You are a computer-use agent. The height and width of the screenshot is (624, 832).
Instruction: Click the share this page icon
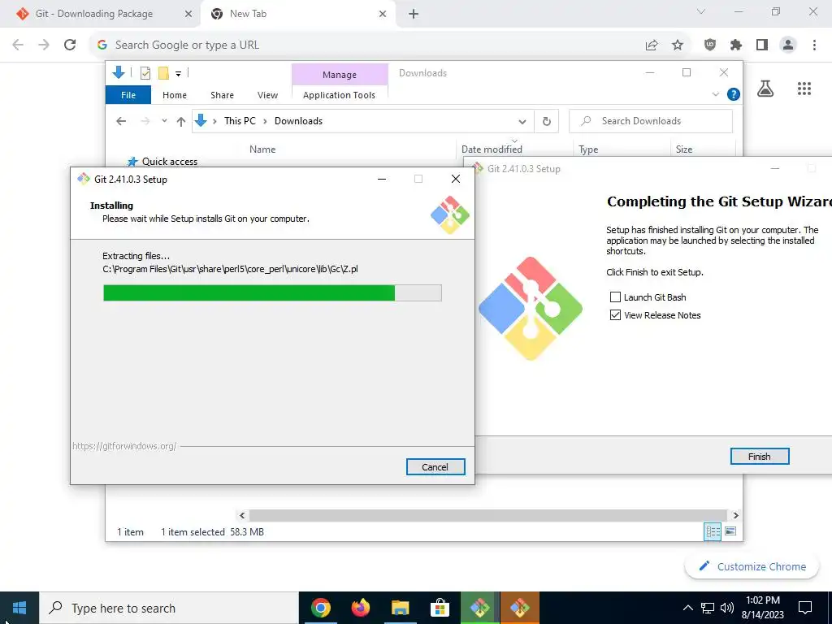[652, 45]
